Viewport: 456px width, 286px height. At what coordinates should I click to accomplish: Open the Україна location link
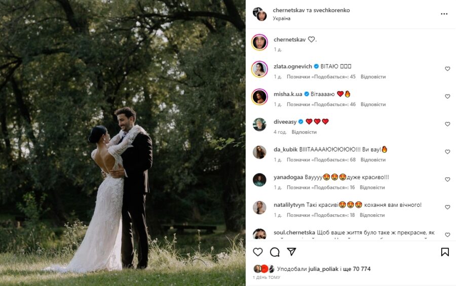pyautogui.click(x=282, y=18)
